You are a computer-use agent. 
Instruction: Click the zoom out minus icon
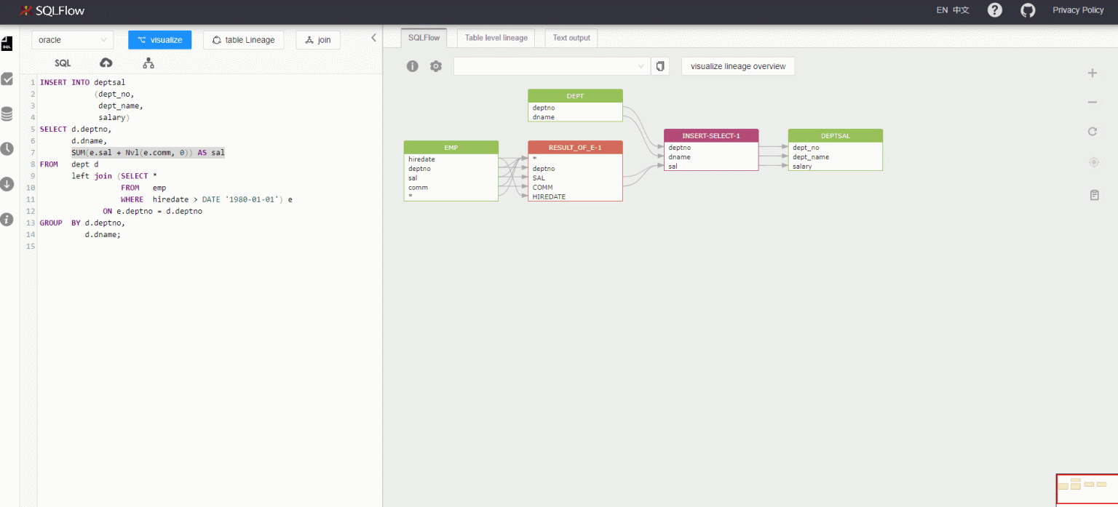(1093, 103)
